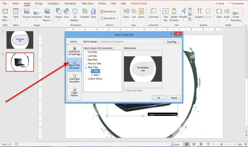
Task: Toggle the Notes pane in status bar
Action: tap(175, 144)
